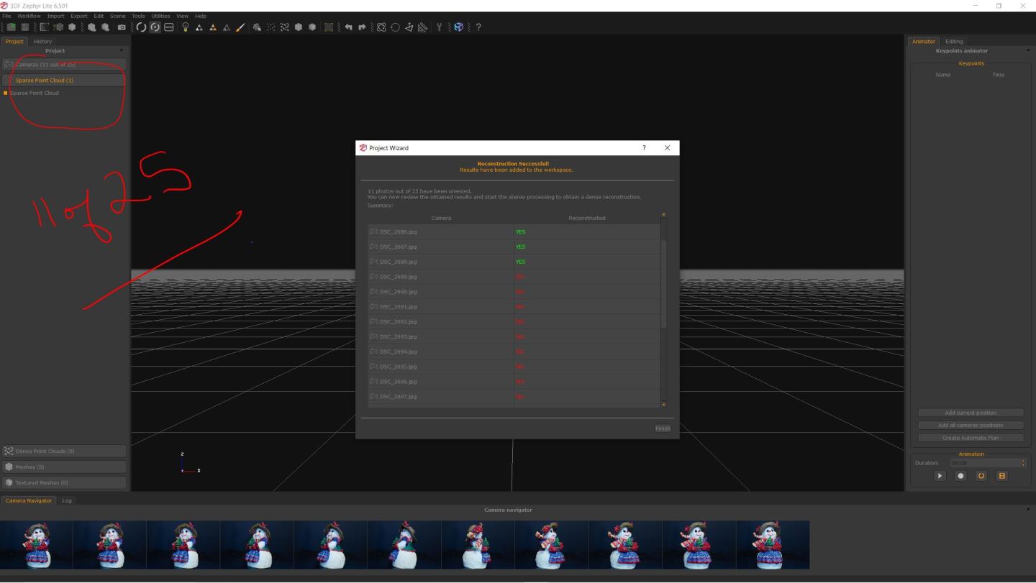Click the Duration field stepper arrows

tap(1023, 463)
